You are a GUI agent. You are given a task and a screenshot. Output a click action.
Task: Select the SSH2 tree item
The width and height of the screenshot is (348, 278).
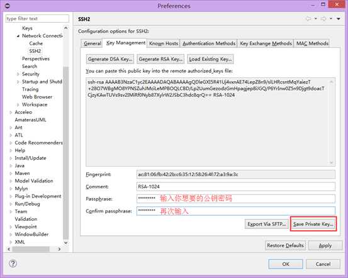point(35,51)
